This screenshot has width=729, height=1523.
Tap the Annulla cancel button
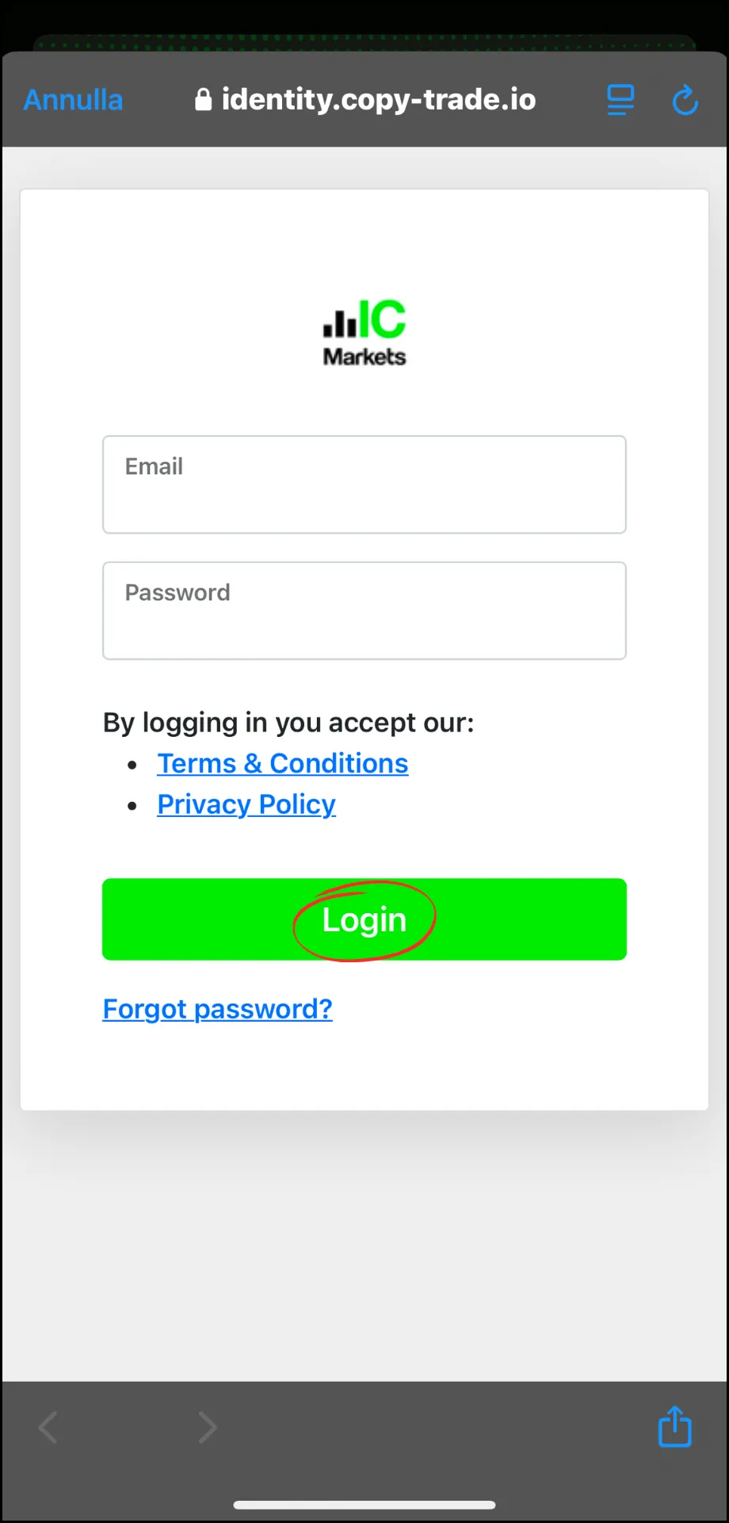(x=73, y=100)
